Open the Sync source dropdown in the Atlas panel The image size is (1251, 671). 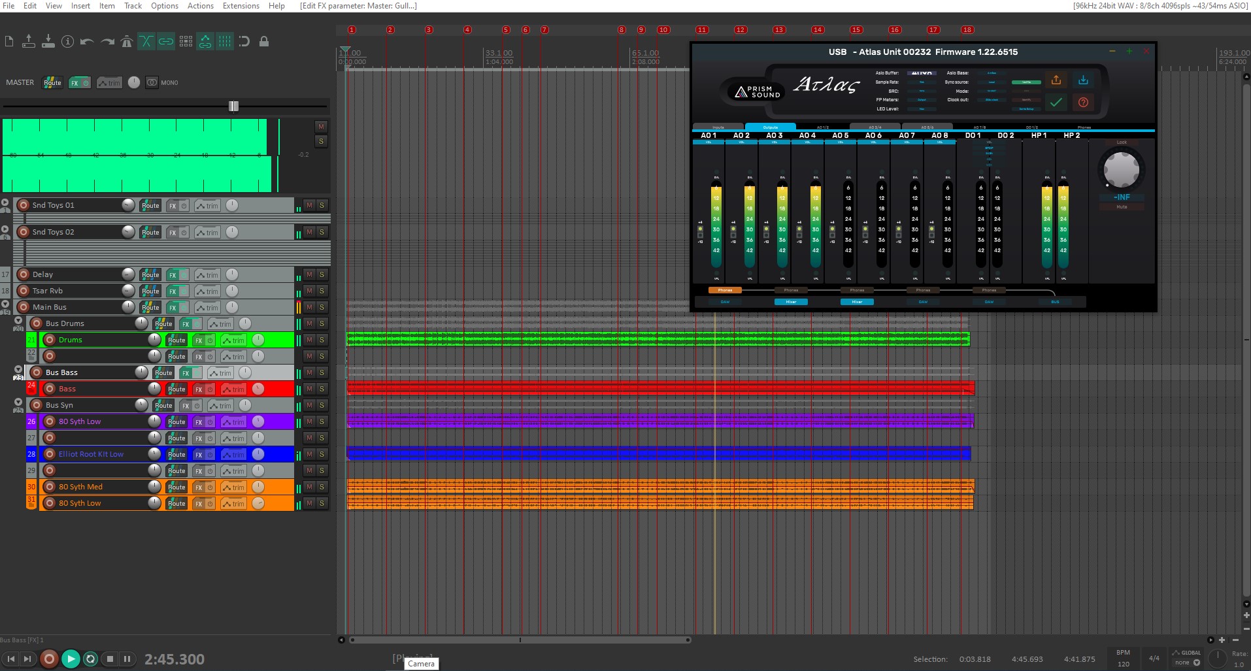(992, 82)
